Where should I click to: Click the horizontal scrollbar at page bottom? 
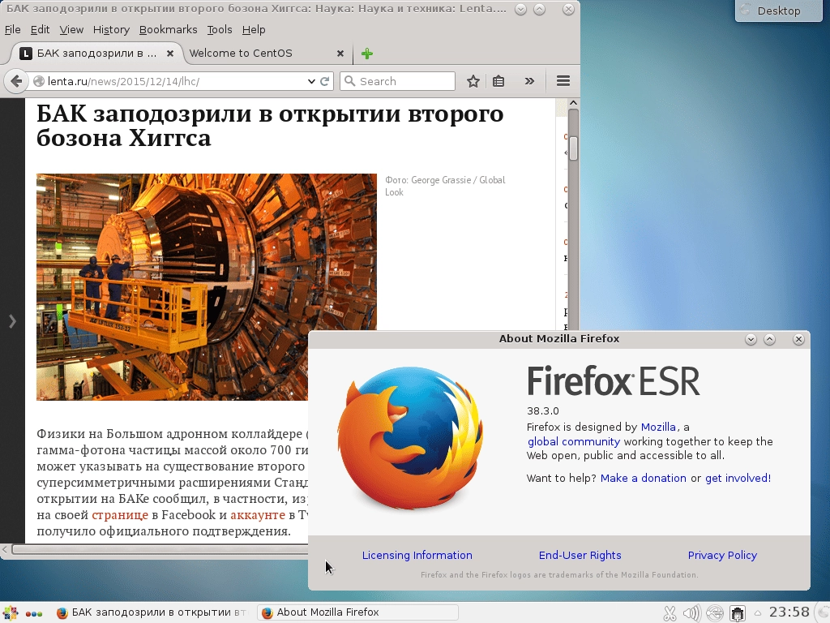click(159, 549)
